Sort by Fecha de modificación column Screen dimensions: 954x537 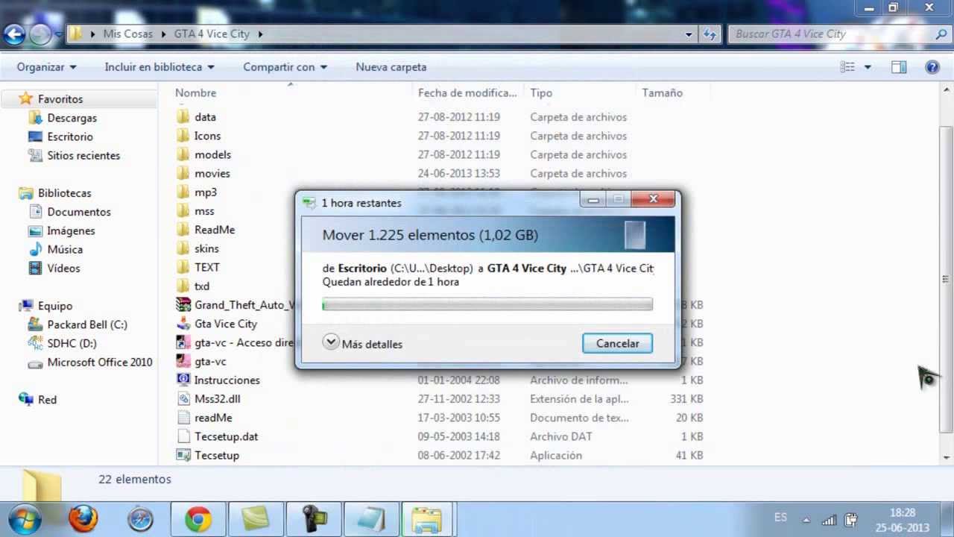pyautogui.click(x=467, y=93)
